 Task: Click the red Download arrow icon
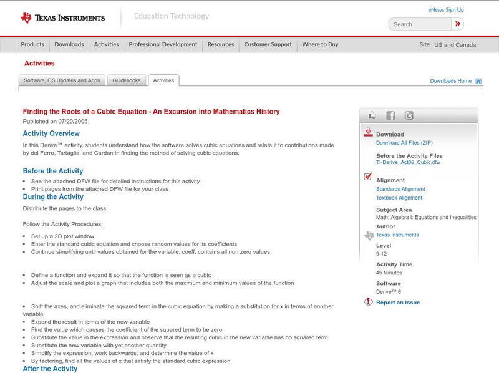pyautogui.click(x=368, y=132)
